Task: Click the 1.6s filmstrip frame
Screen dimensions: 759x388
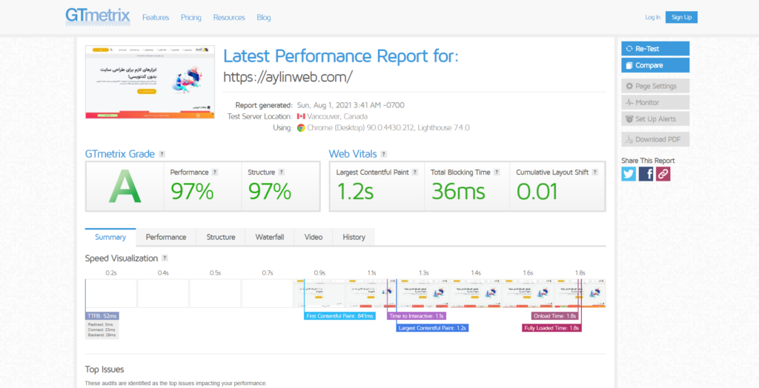Action: (x=528, y=293)
